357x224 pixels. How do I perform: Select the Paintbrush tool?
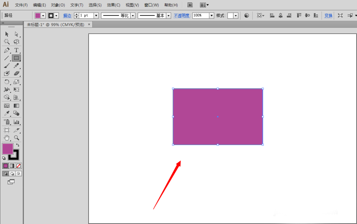tap(6, 65)
